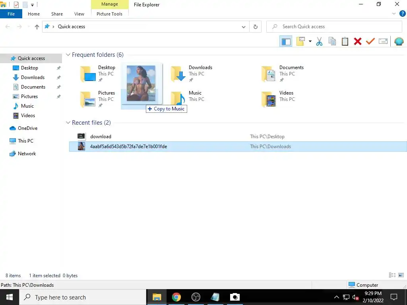Select the Documents folder under Frequent folders
Image resolution: width=407 pixels, height=305 pixels.
pyautogui.click(x=283, y=73)
